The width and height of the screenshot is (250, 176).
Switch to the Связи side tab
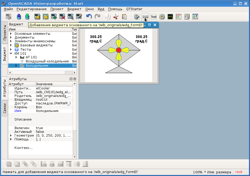[x=5, y=108]
